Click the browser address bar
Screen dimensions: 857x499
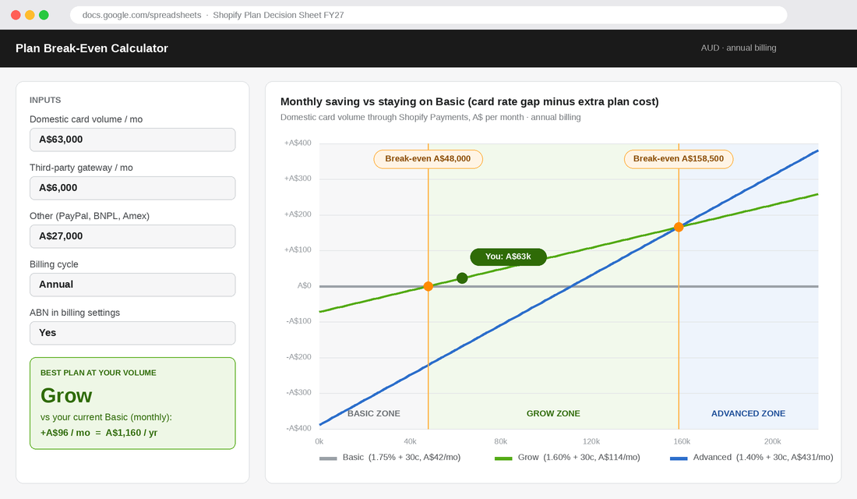point(428,15)
